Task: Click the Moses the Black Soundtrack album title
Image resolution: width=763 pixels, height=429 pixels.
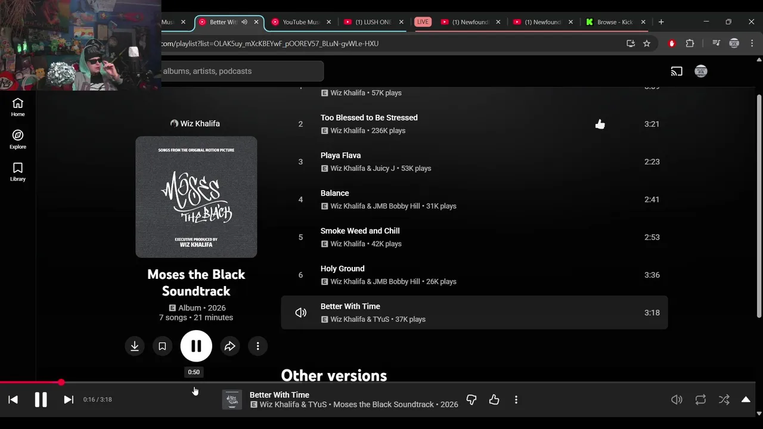Action: pyautogui.click(x=196, y=282)
